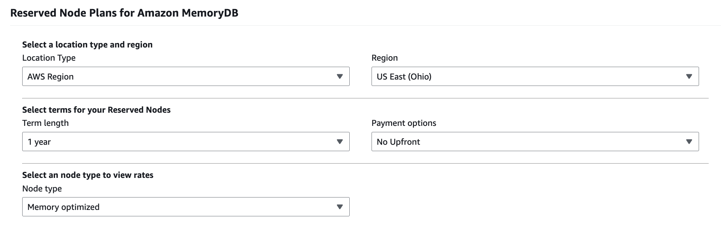Click the 'US East (Ohio)' selected value text
Screen dimensions: 725x248
404,77
